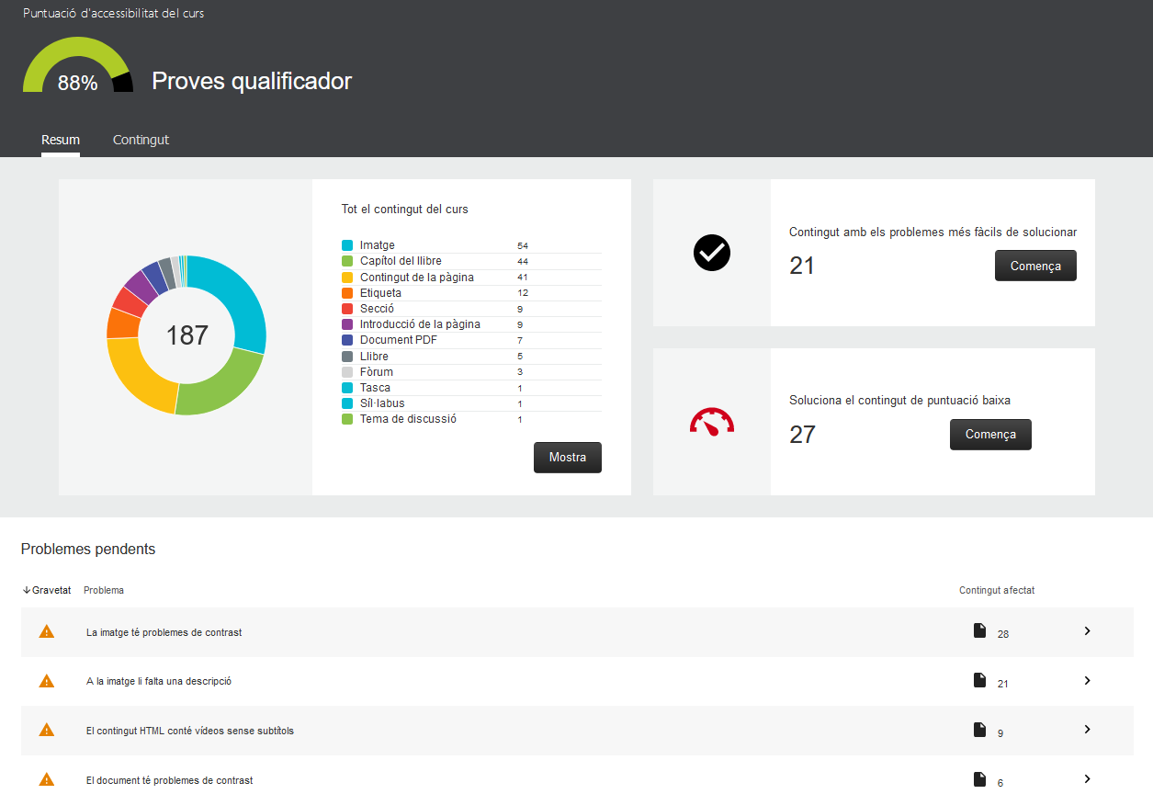This screenshot has width=1153, height=794.
Task: Start fixing easiest problems with Comença
Action: coord(1035,266)
